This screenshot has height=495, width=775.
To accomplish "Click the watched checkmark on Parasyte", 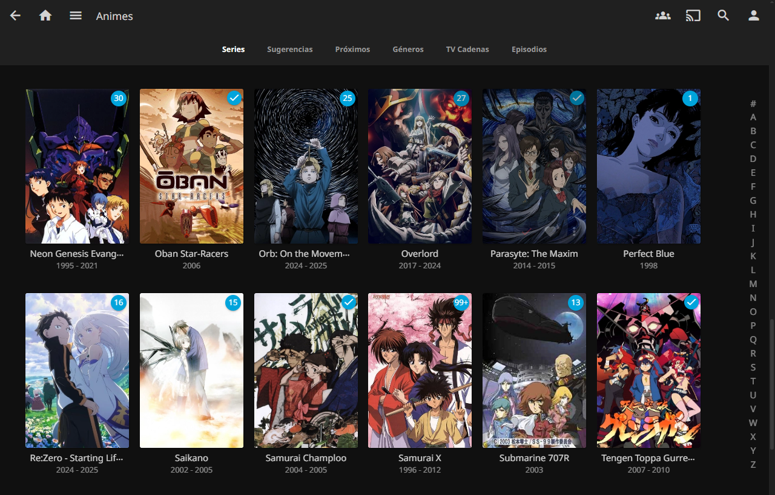I will click(x=576, y=98).
